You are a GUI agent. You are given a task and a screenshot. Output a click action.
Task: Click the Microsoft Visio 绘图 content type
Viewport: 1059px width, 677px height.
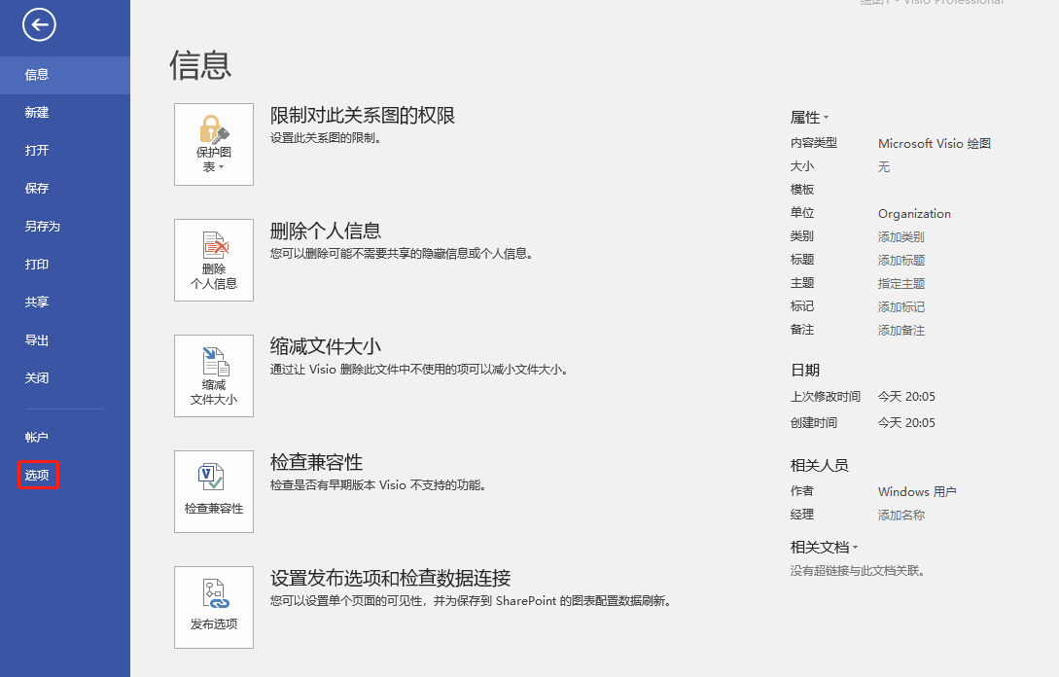(935, 144)
